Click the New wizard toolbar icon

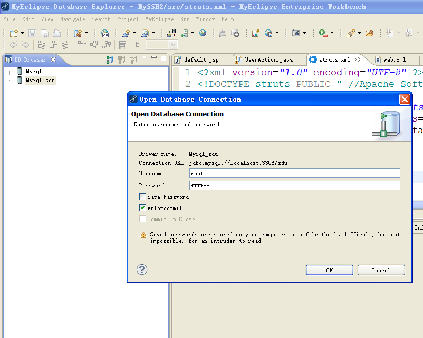14,33
